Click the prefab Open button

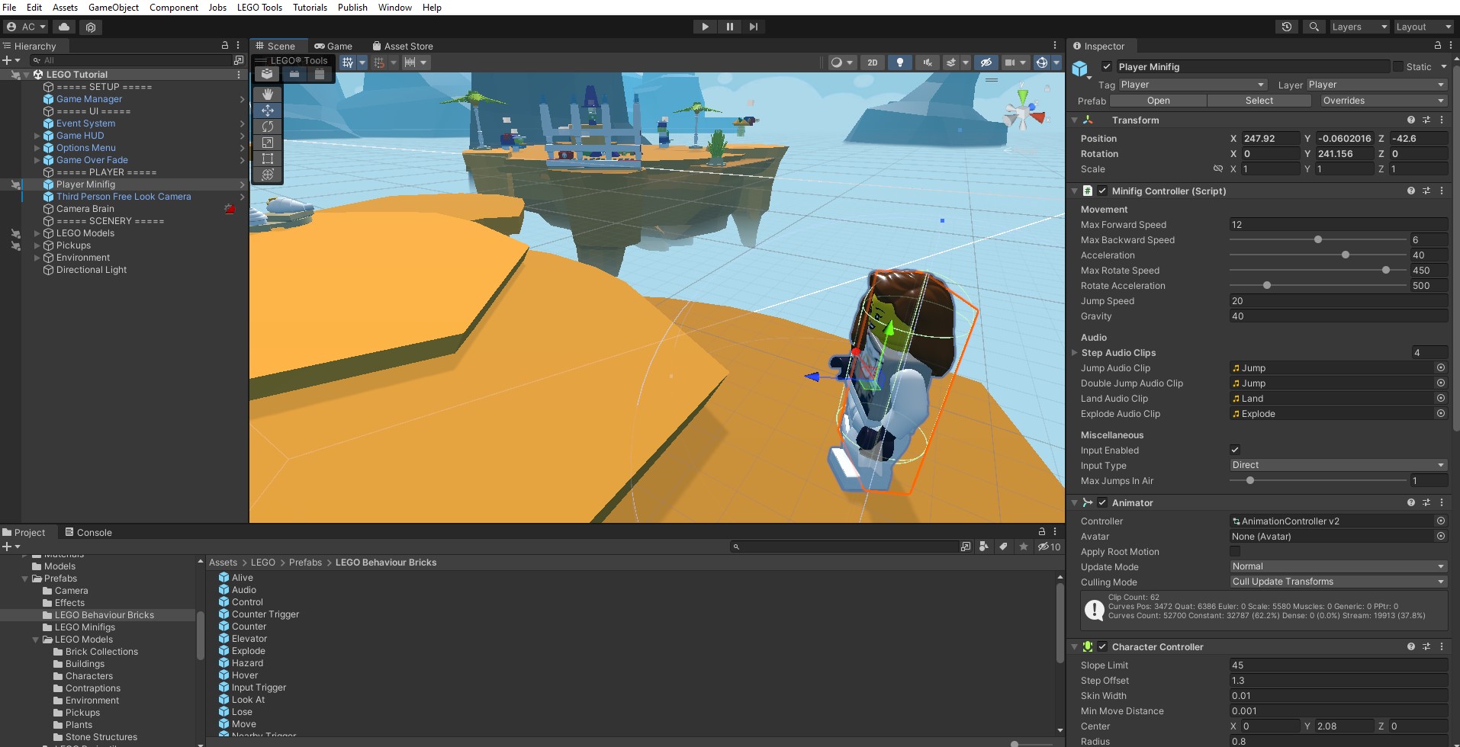tap(1158, 101)
